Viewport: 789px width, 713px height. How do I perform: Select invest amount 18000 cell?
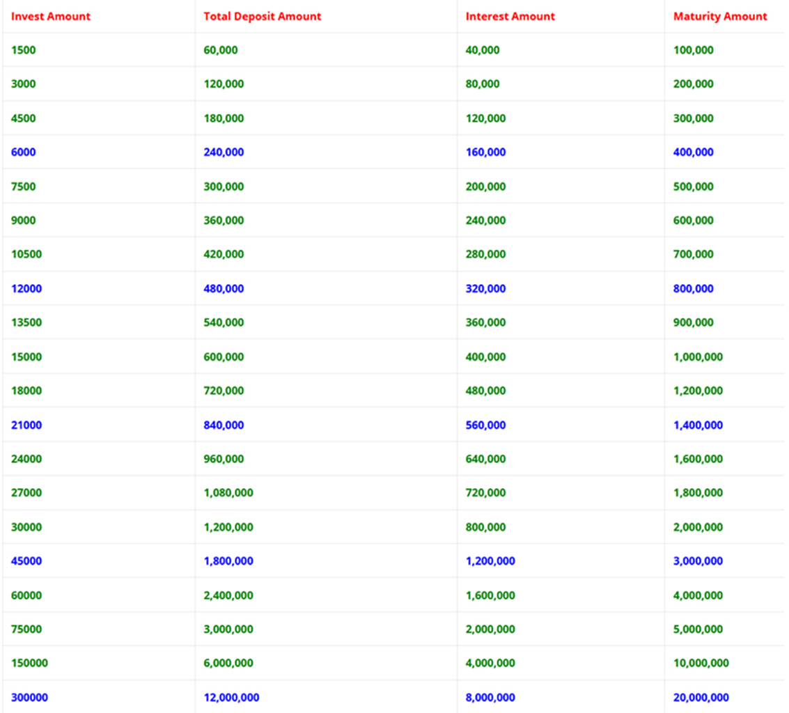[x=26, y=391]
